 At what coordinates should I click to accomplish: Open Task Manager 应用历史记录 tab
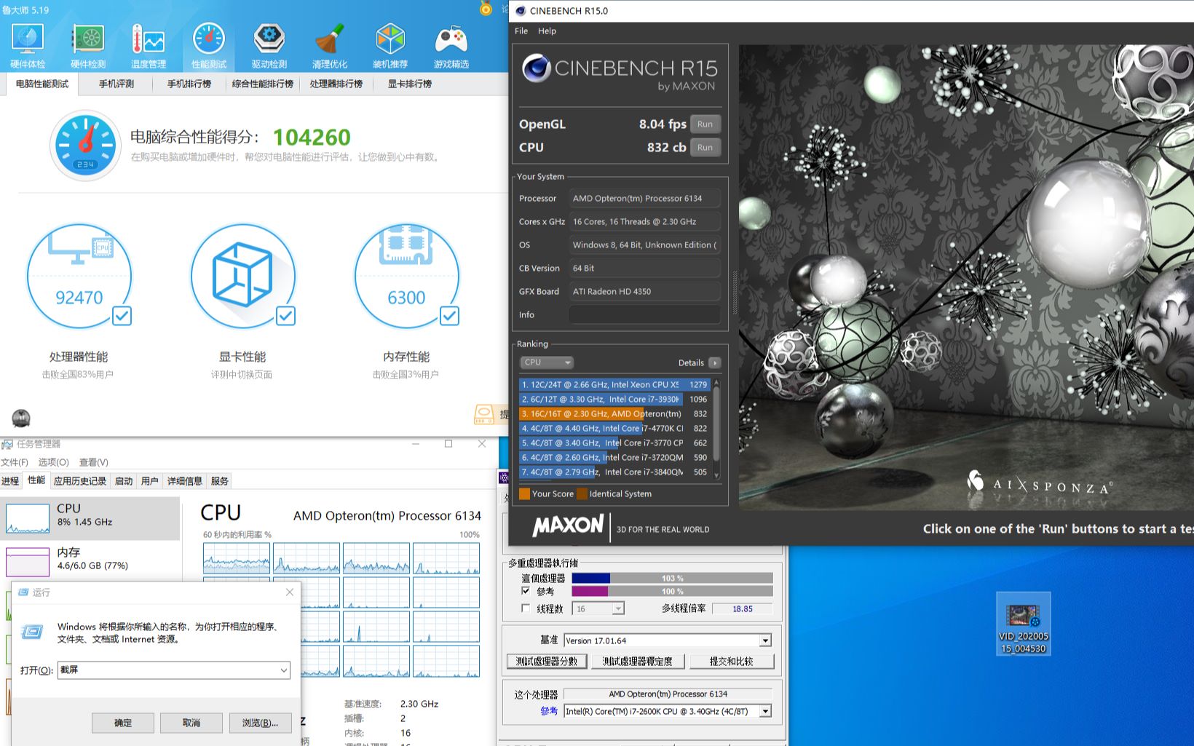pos(80,481)
